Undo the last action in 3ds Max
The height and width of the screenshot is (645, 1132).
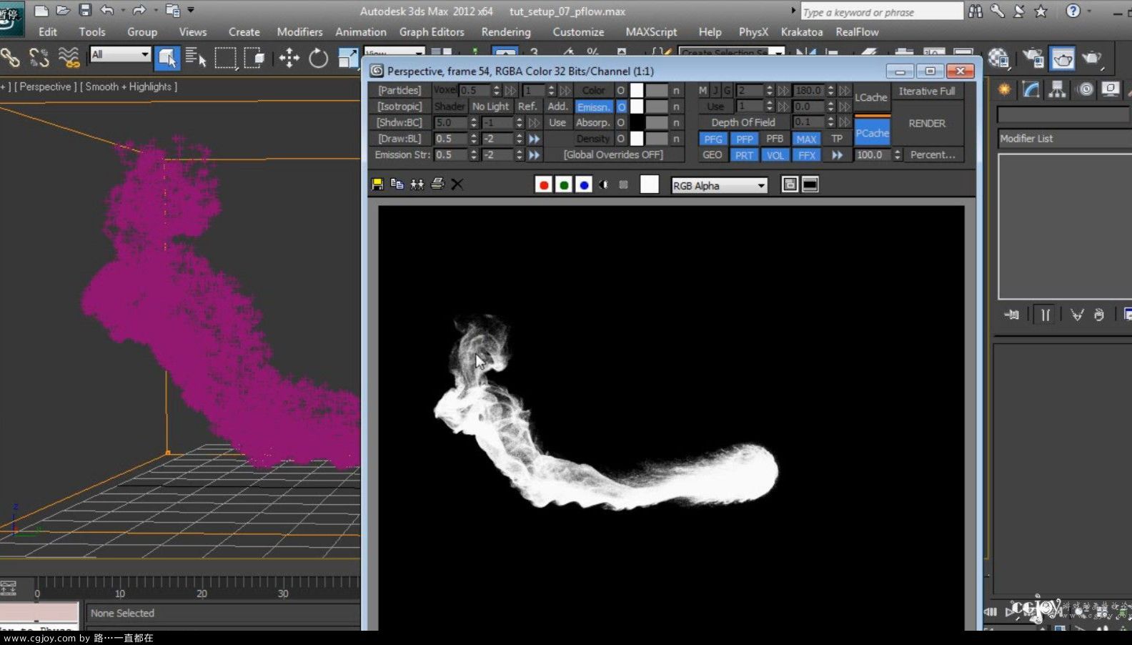point(107,11)
